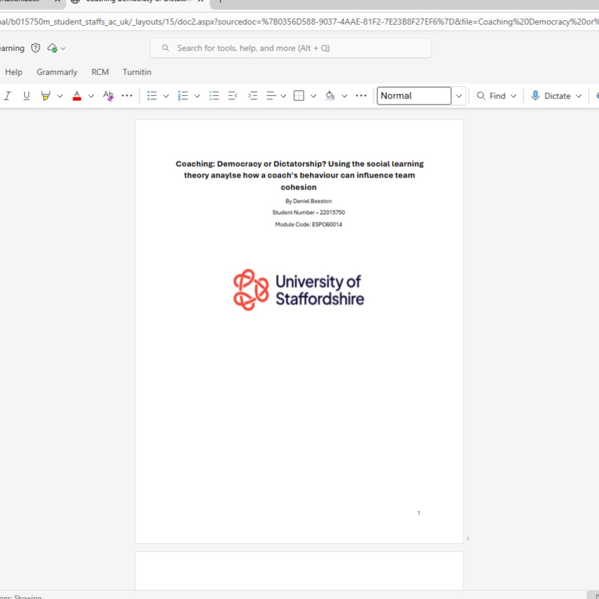This screenshot has width=599, height=599.
Task: Open the font color dropdown arrow
Action: coord(91,96)
